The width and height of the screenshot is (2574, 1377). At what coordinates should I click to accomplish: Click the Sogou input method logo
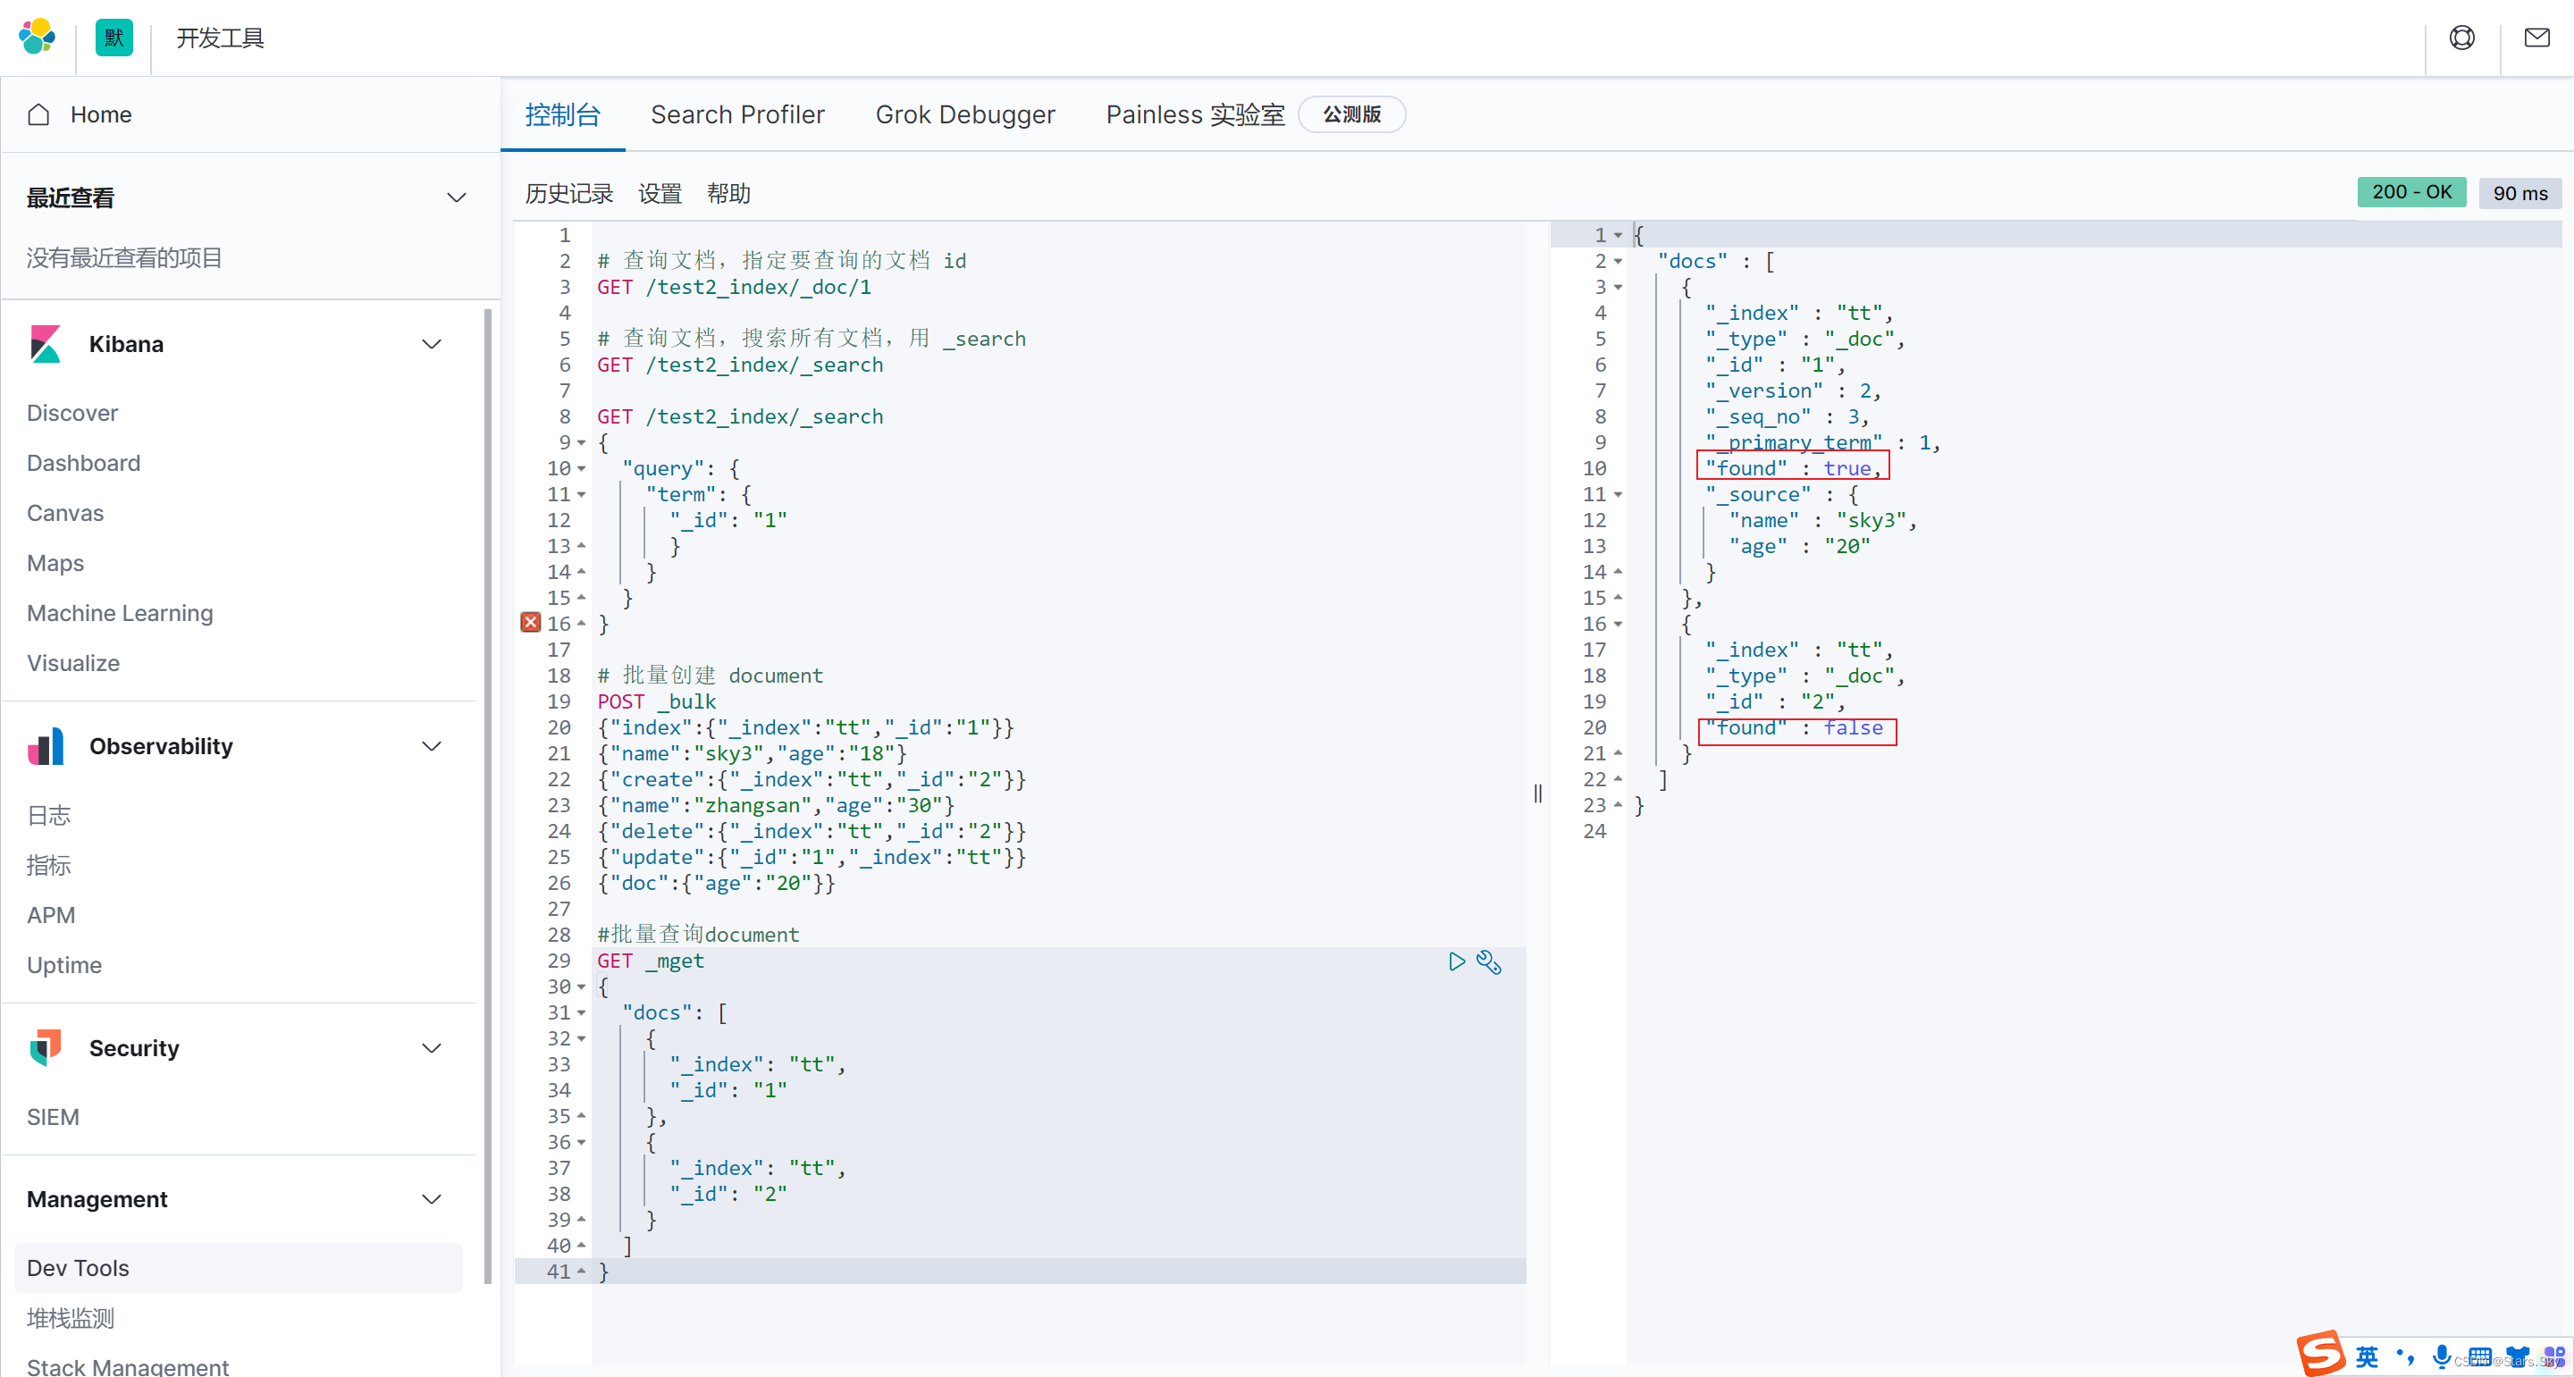tap(2320, 1354)
